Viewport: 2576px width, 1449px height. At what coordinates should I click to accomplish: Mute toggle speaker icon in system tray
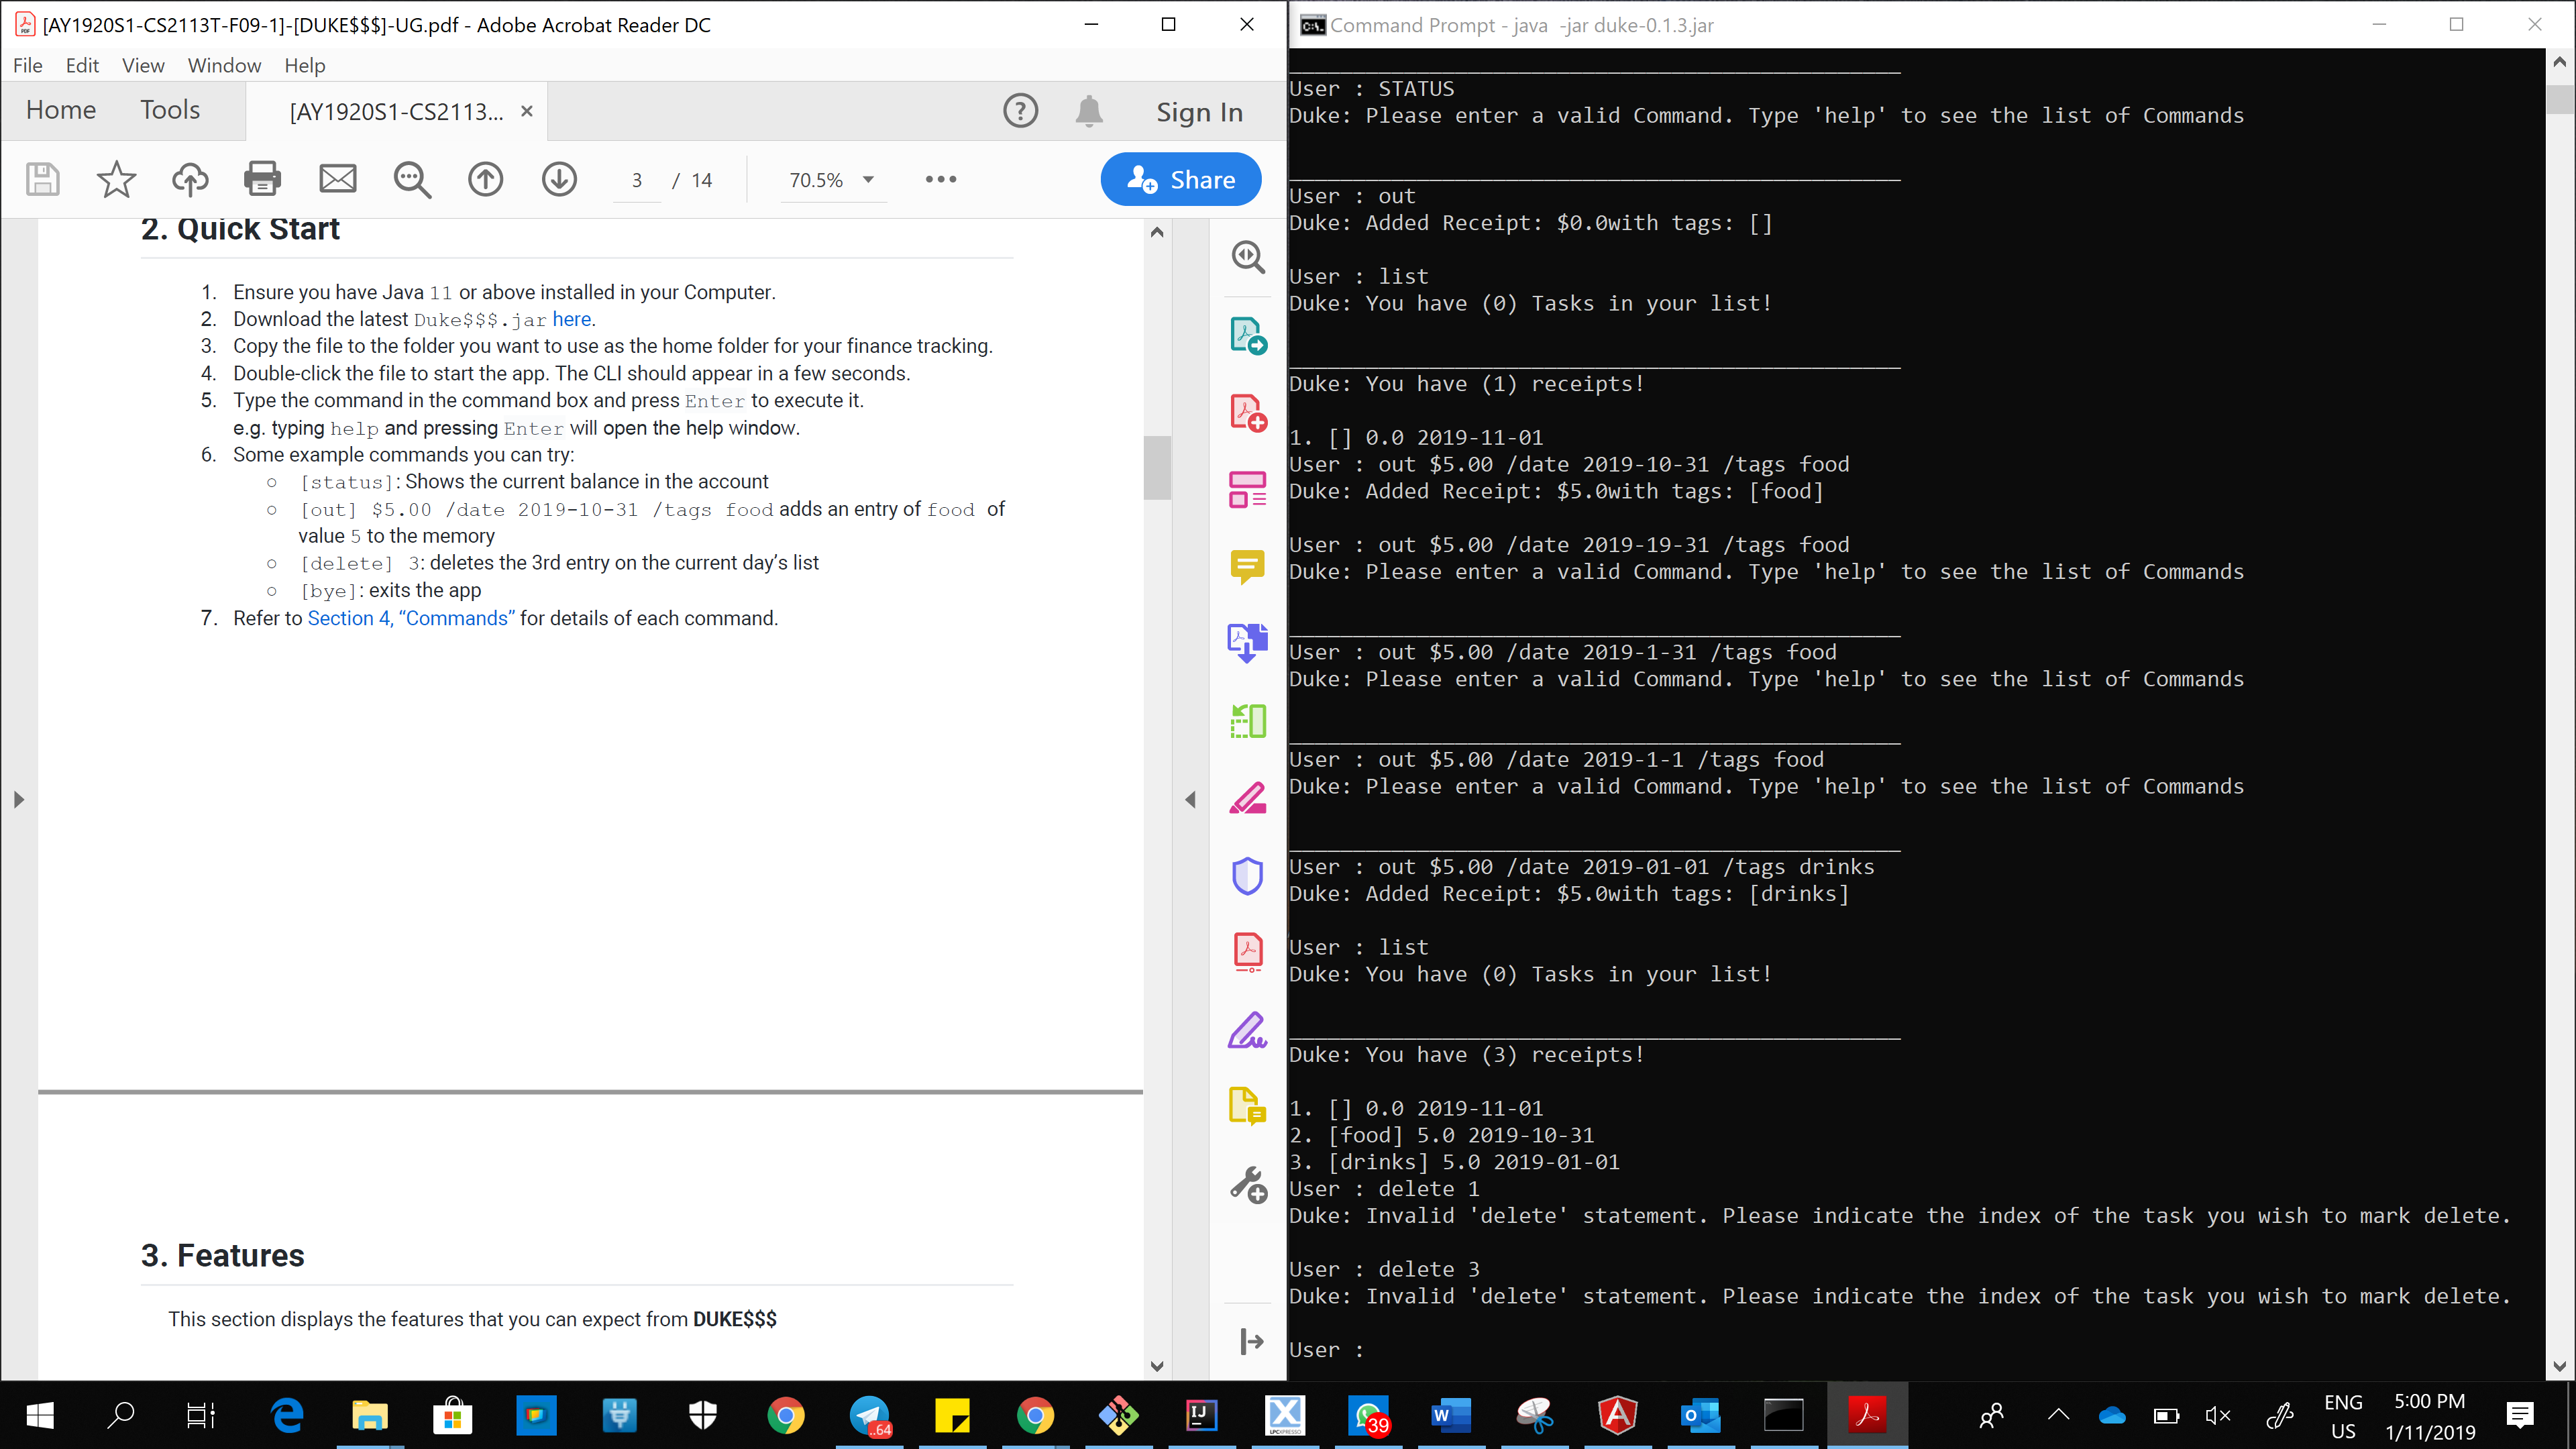pos(2217,1415)
